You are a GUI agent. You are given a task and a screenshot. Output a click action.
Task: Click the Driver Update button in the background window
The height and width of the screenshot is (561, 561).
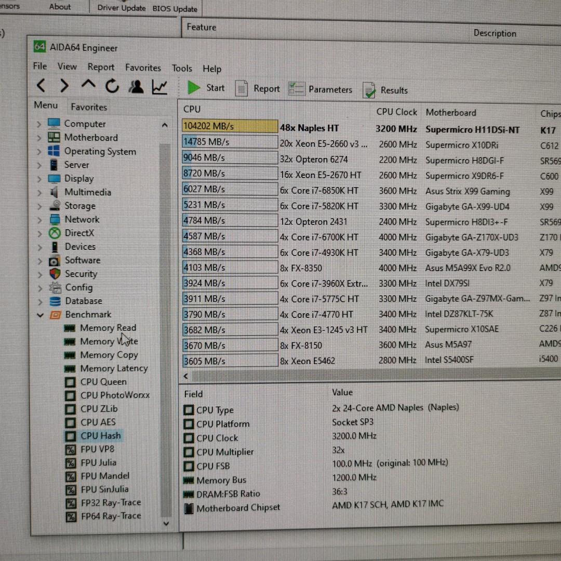pos(121,8)
